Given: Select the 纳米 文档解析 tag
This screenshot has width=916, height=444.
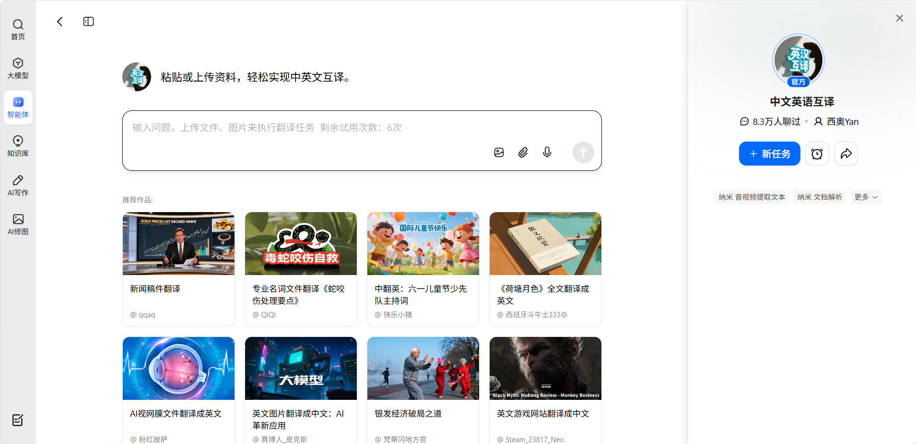Looking at the screenshot, I should (819, 197).
